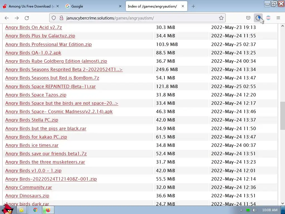The width and height of the screenshot is (285, 214).
Task: Download Angry Birds Space REPAINTED (Beta-1).rar
Action: point(51,86)
